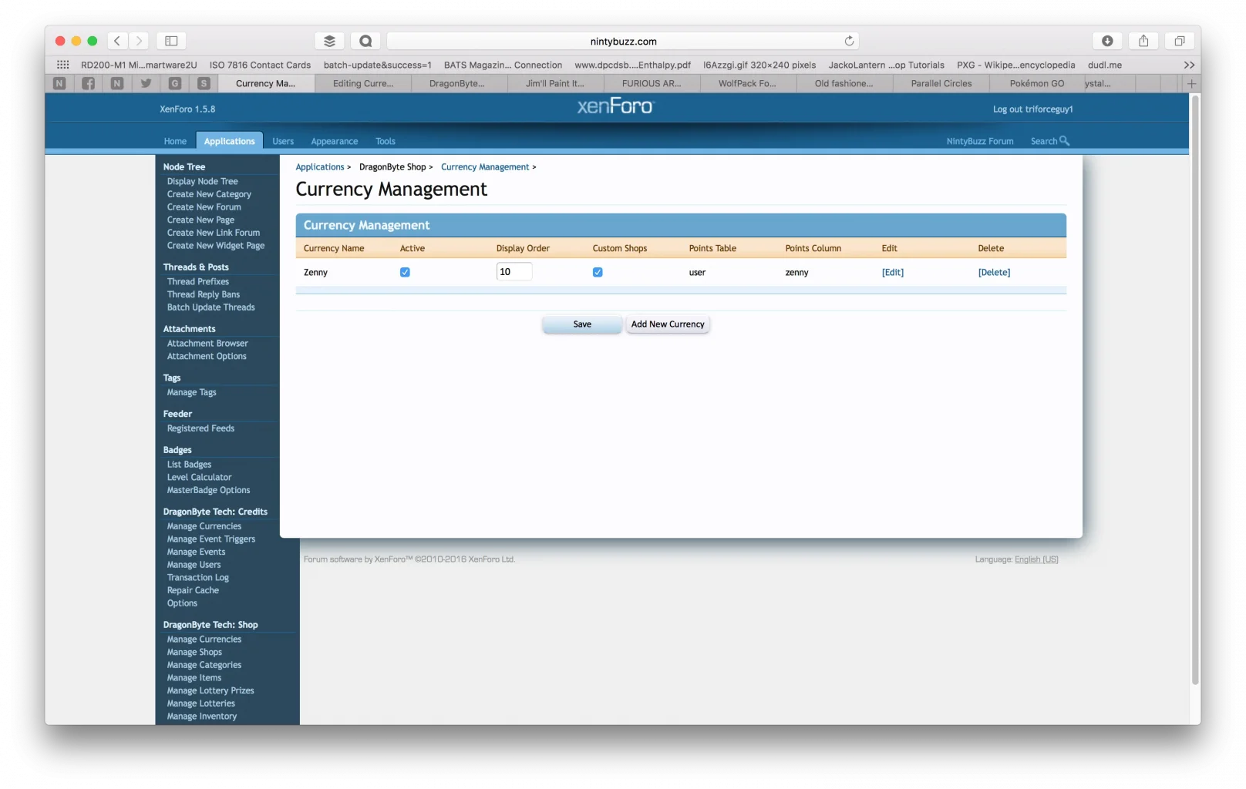Open the pinned Twitter tab
The height and width of the screenshot is (789, 1246).
(146, 83)
